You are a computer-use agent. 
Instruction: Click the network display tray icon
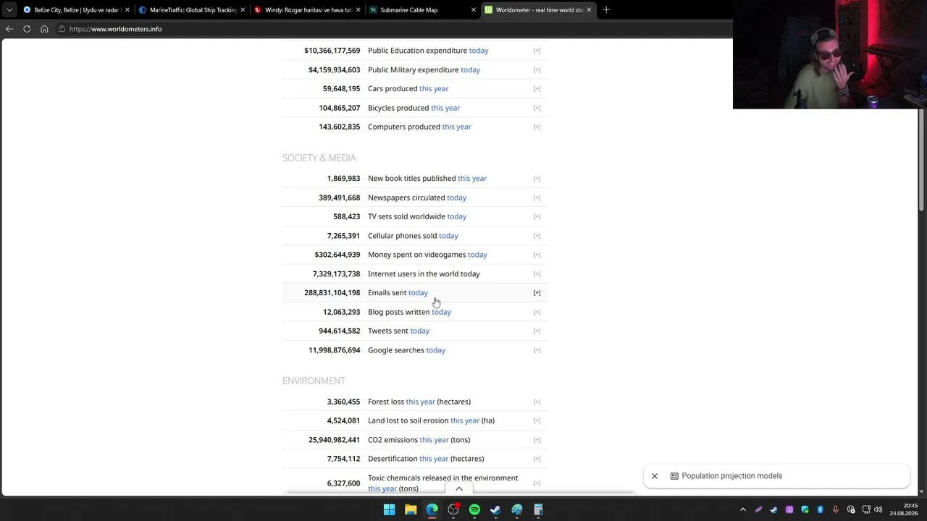coord(866,510)
